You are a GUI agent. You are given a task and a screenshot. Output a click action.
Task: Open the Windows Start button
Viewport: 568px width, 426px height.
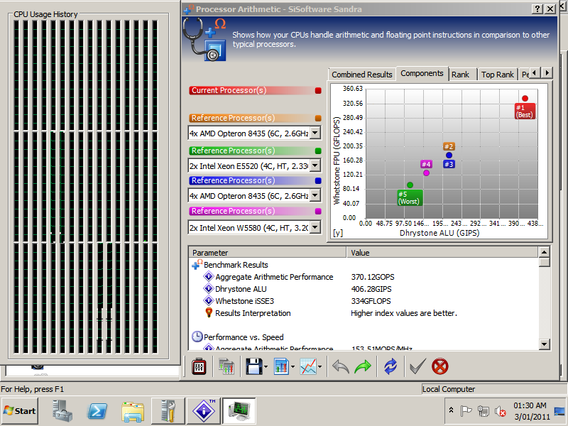[x=20, y=411]
